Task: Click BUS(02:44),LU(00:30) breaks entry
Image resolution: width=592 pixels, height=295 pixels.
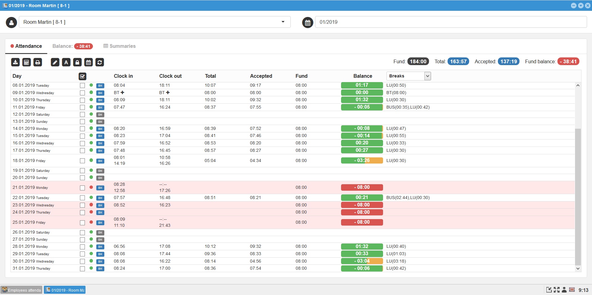Action: click(x=408, y=198)
